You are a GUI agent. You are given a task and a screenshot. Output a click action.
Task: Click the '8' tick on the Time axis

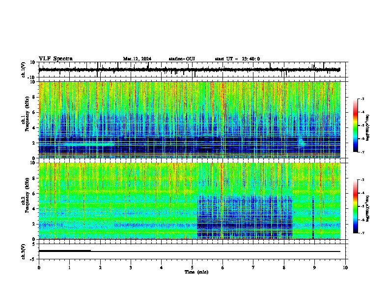click(x=284, y=268)
